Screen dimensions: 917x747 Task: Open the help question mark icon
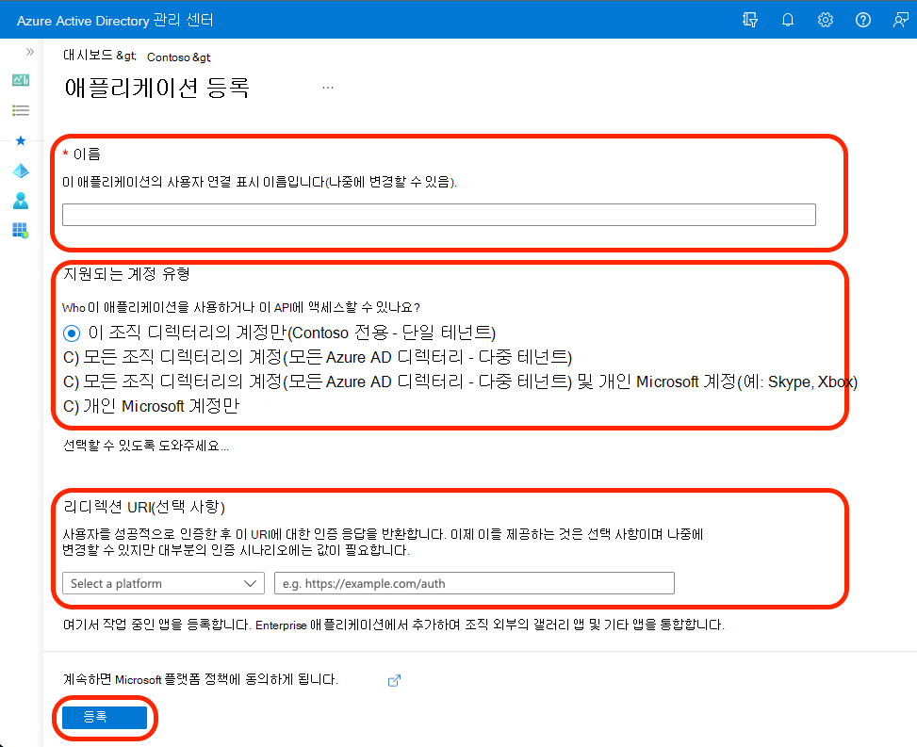[x=862, y=20]
